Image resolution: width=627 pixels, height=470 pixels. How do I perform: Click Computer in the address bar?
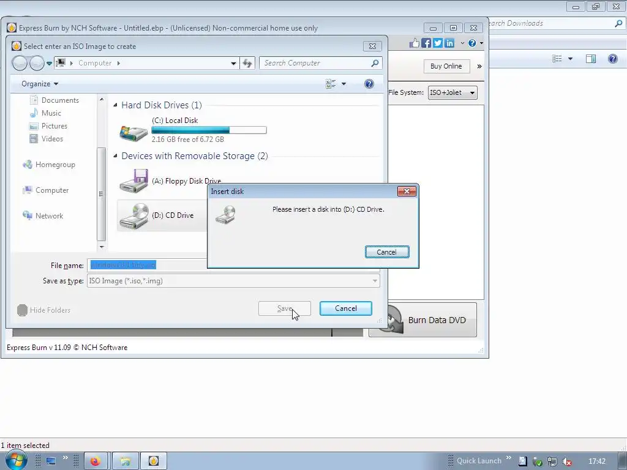pos(95,63)
